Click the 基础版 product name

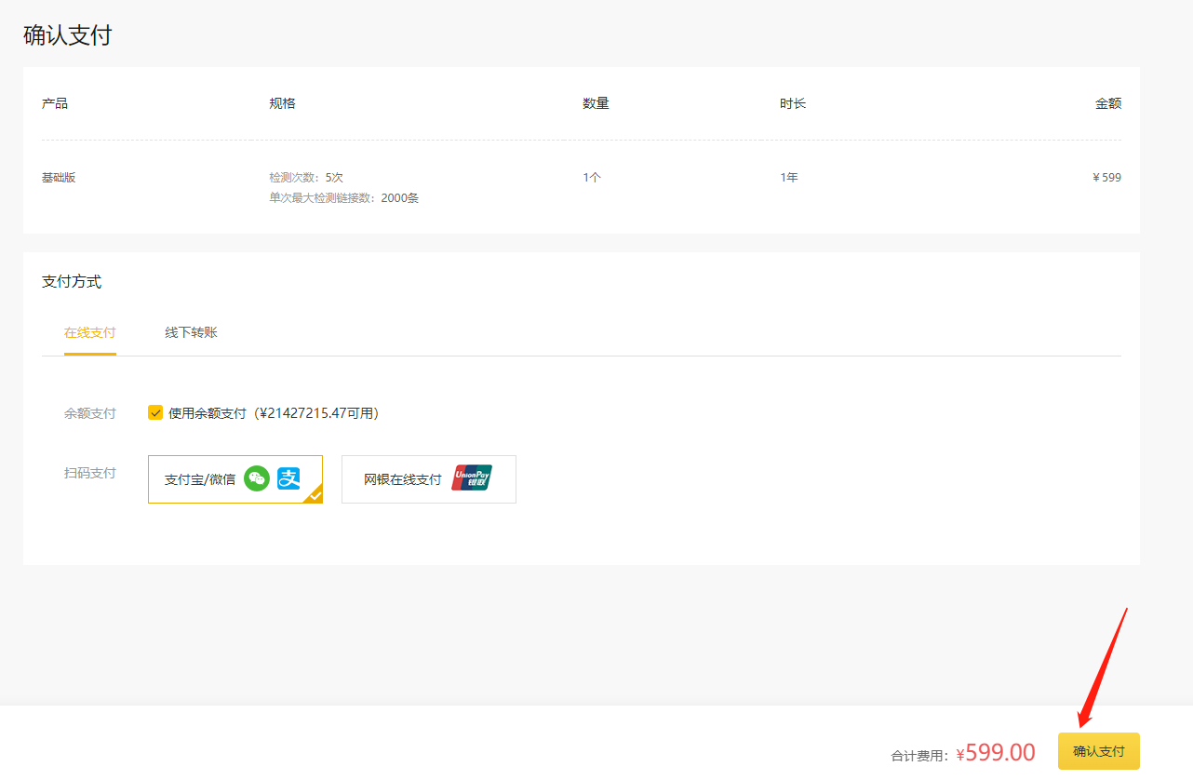coord(59,177)
